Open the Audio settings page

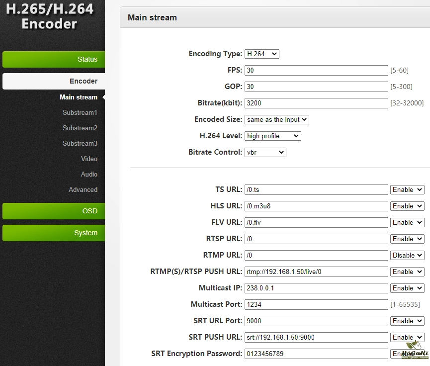click(x=89, y=174)
